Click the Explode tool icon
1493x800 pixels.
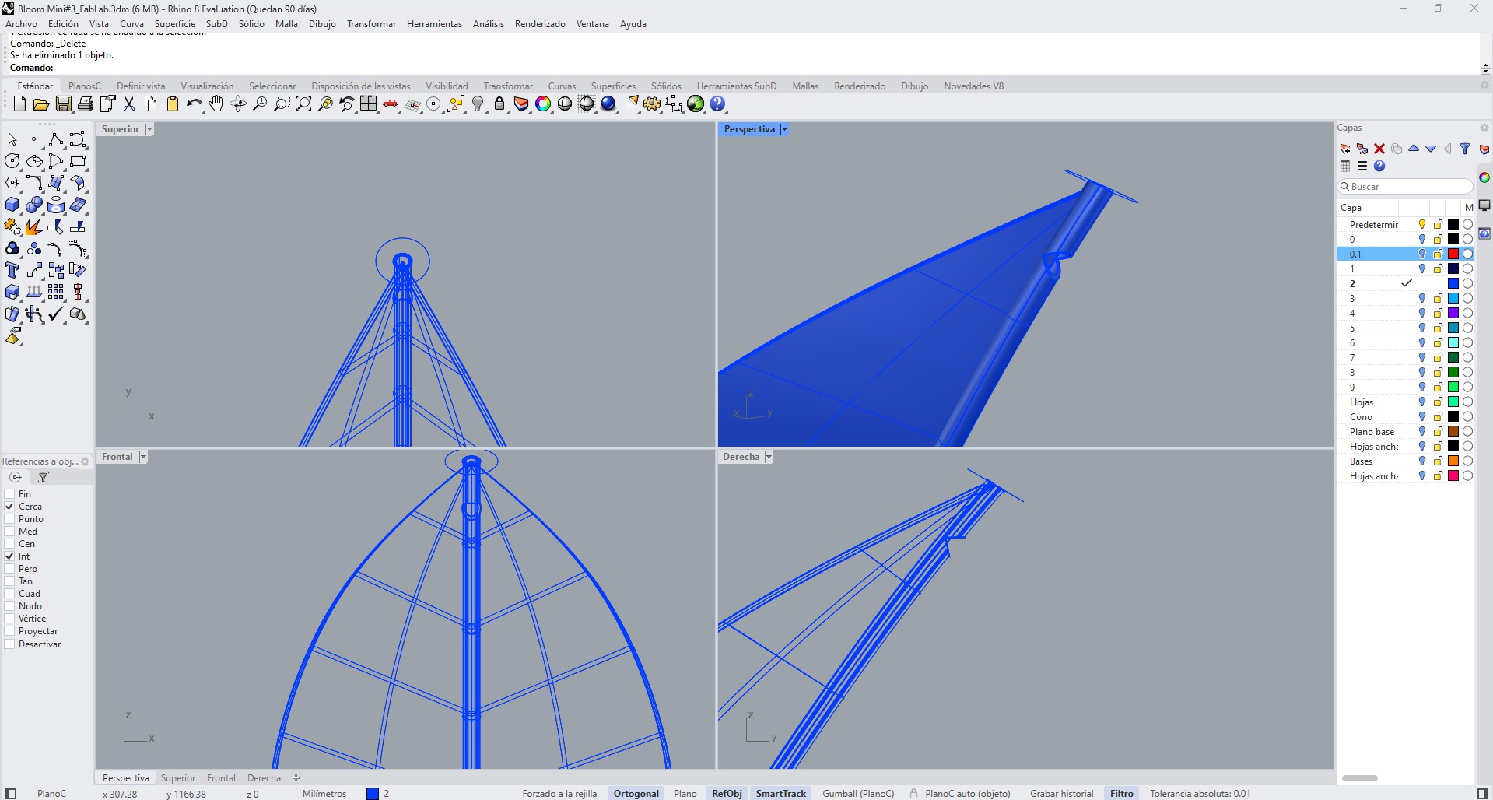(x=34, y=226)
